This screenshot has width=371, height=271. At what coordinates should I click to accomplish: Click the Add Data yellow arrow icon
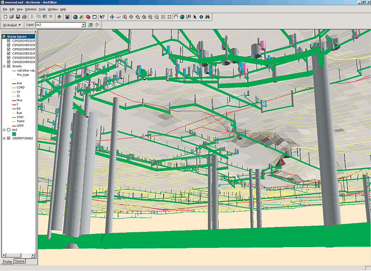point(59,17)
